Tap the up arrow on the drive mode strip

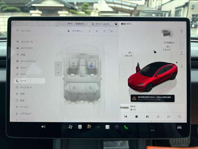[x=182, y=31]
